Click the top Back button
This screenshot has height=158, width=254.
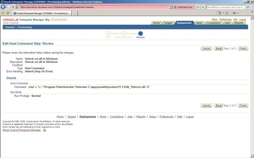point(218,48)
